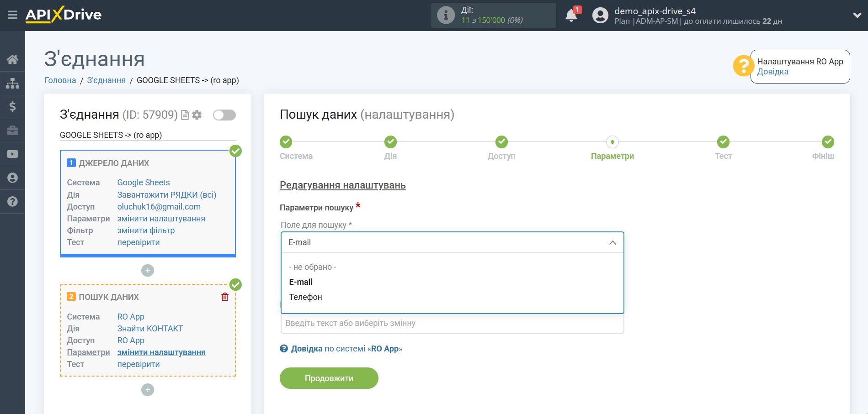Open the З'єднання breadcrumb link
Viewport: 868px width, 414px height.
click(x=106, y=80)
